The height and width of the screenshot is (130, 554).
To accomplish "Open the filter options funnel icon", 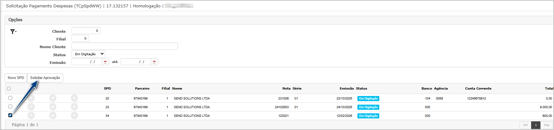I will [13, 31].
